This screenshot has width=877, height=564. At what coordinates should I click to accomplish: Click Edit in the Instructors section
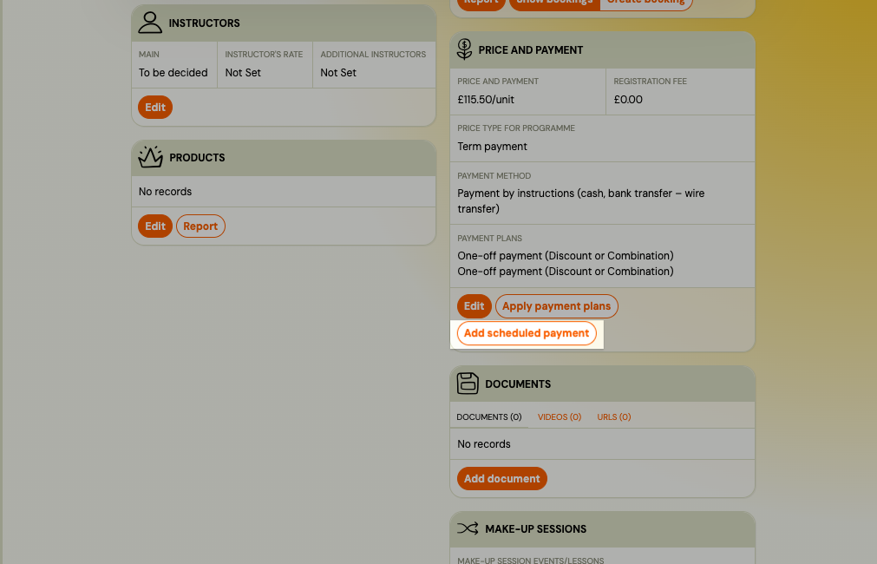154,107
